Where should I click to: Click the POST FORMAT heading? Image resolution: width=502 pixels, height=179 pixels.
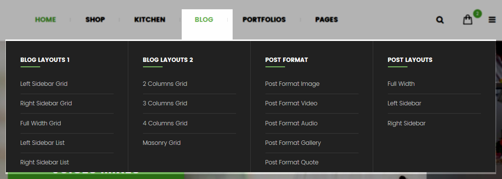(287, 60)
